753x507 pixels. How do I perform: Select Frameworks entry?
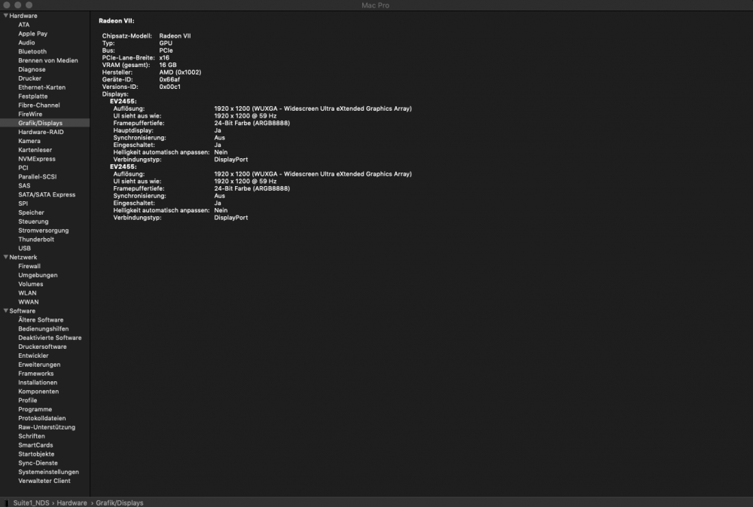click(36, 374)
